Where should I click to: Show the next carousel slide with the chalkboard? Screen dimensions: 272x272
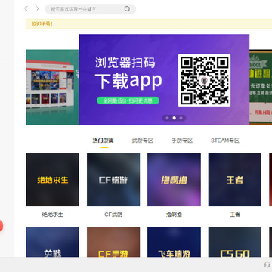point(261,87)
